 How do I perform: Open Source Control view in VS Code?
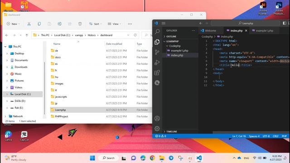[157, 52]
